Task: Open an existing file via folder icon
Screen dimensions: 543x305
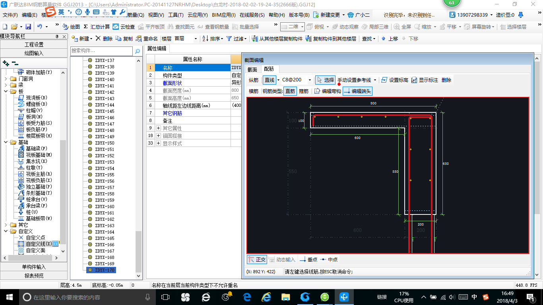Action: coord(14,27)
